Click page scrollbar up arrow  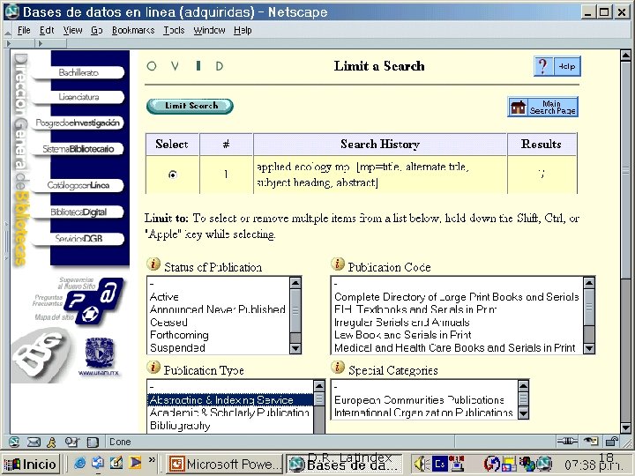[625, 55]
